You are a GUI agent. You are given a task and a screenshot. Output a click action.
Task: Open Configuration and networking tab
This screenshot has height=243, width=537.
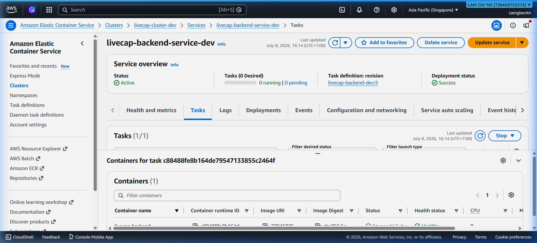pos(367,110)
